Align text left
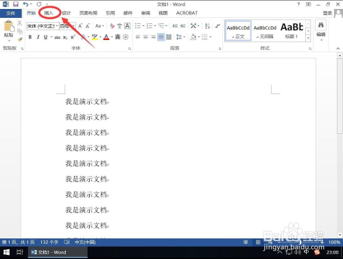Viewport: 343px width, 259px height. point(138,37)
